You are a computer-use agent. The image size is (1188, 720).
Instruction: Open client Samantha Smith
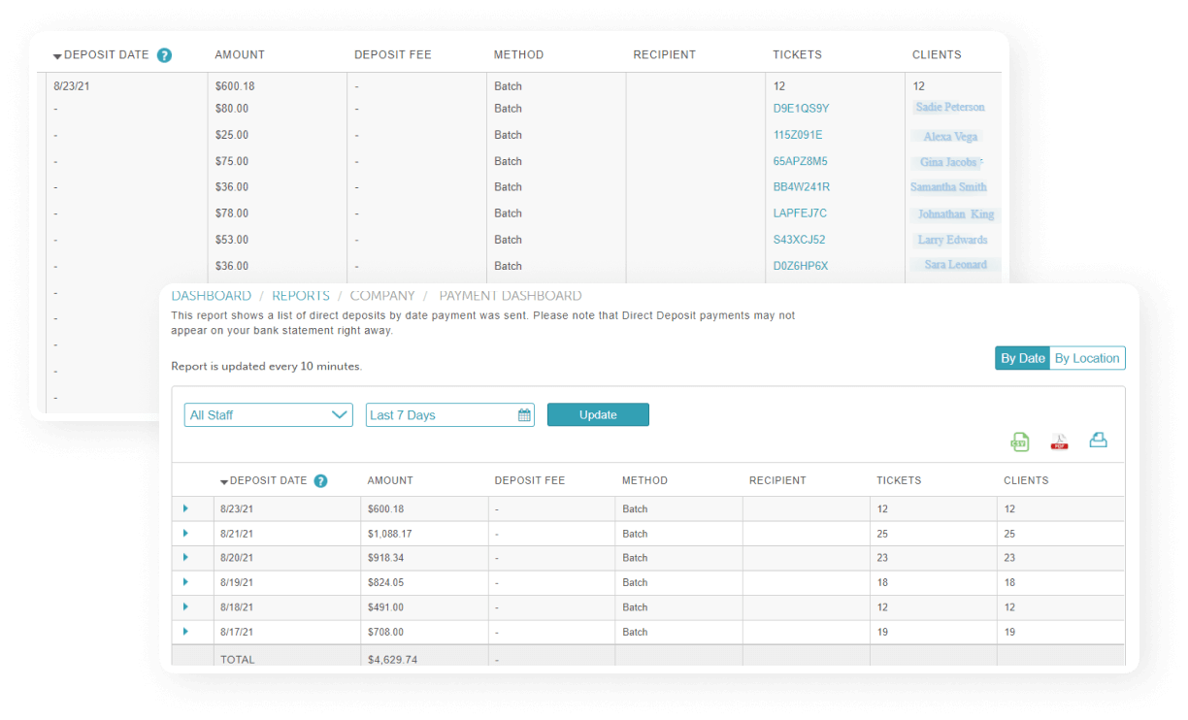[949, 187]
